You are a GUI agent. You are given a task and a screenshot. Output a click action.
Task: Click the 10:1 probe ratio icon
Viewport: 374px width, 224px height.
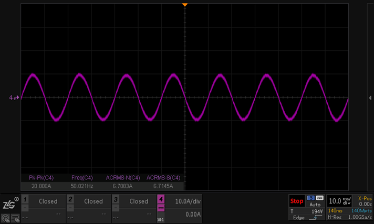(x=161, y=220)
